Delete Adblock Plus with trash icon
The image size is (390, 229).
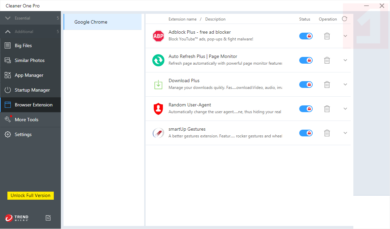point(327,36)
